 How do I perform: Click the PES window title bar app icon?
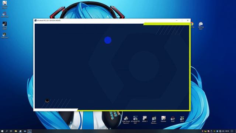click(35, 20)
